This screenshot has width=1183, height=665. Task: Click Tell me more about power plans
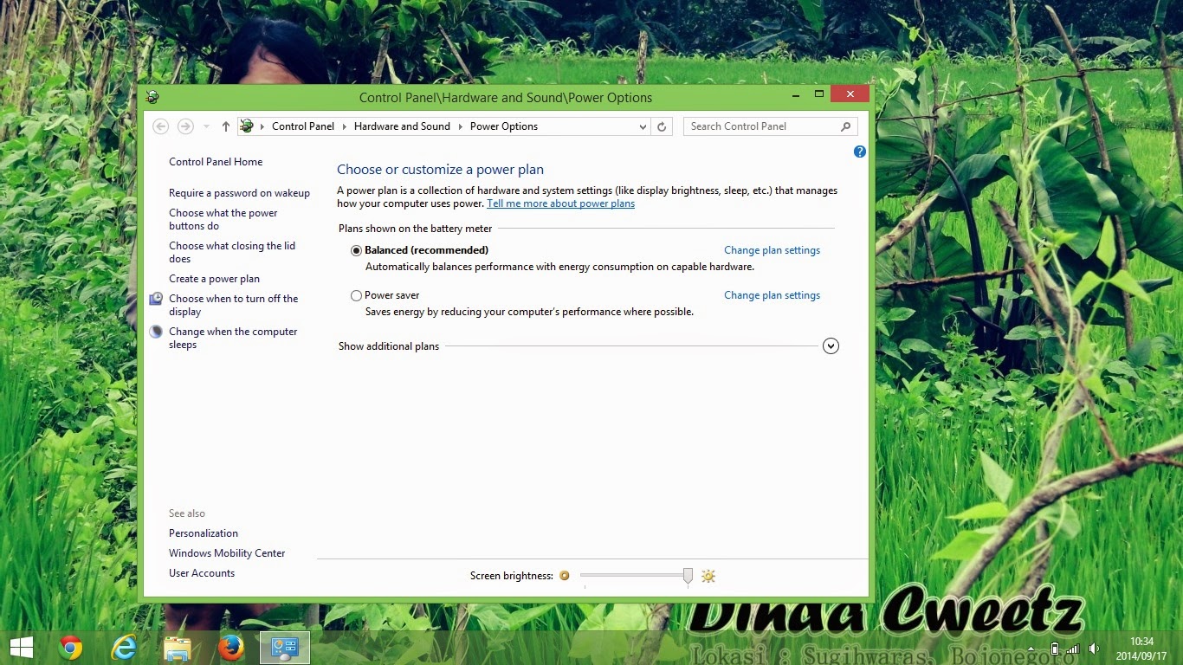(560, 203)
